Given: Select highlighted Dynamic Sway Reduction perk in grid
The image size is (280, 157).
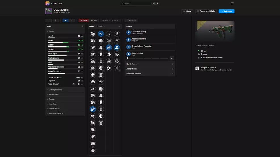Looking at the screenshot, I should coord(109,48).
